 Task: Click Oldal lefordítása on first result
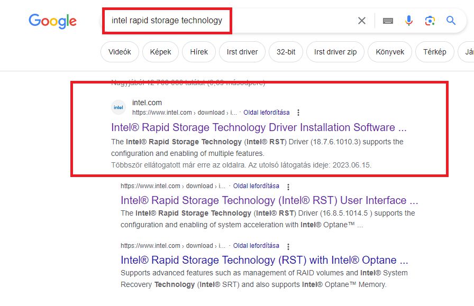[x=267, y=113]
